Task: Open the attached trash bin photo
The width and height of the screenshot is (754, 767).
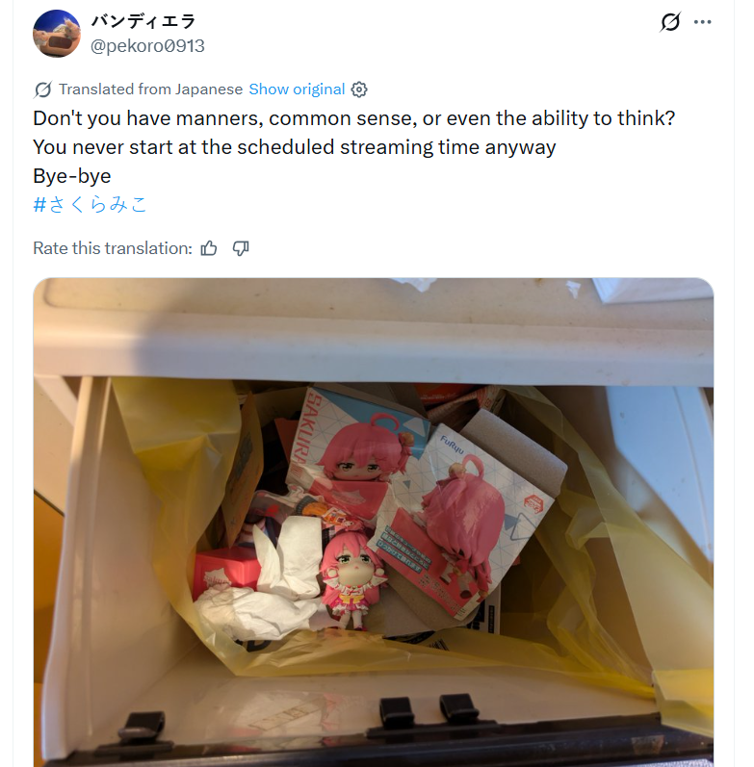Action: point(373,522)
